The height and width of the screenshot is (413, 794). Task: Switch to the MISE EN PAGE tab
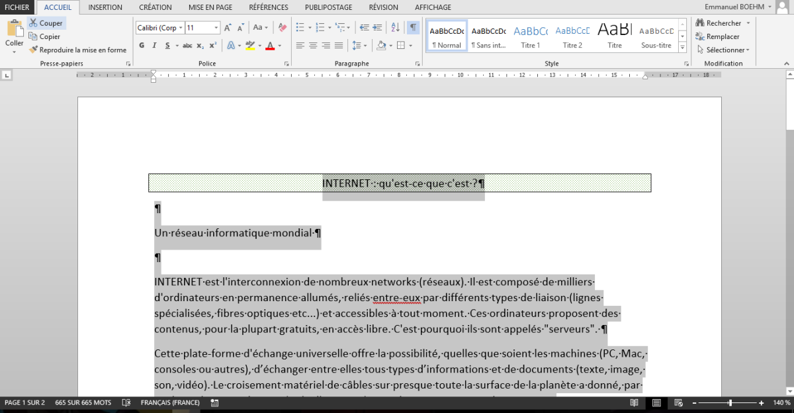[210, 7]
